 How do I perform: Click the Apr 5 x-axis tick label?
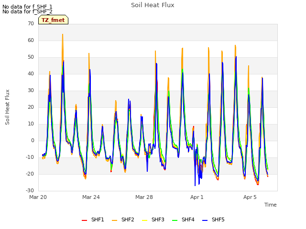[250, 197]
